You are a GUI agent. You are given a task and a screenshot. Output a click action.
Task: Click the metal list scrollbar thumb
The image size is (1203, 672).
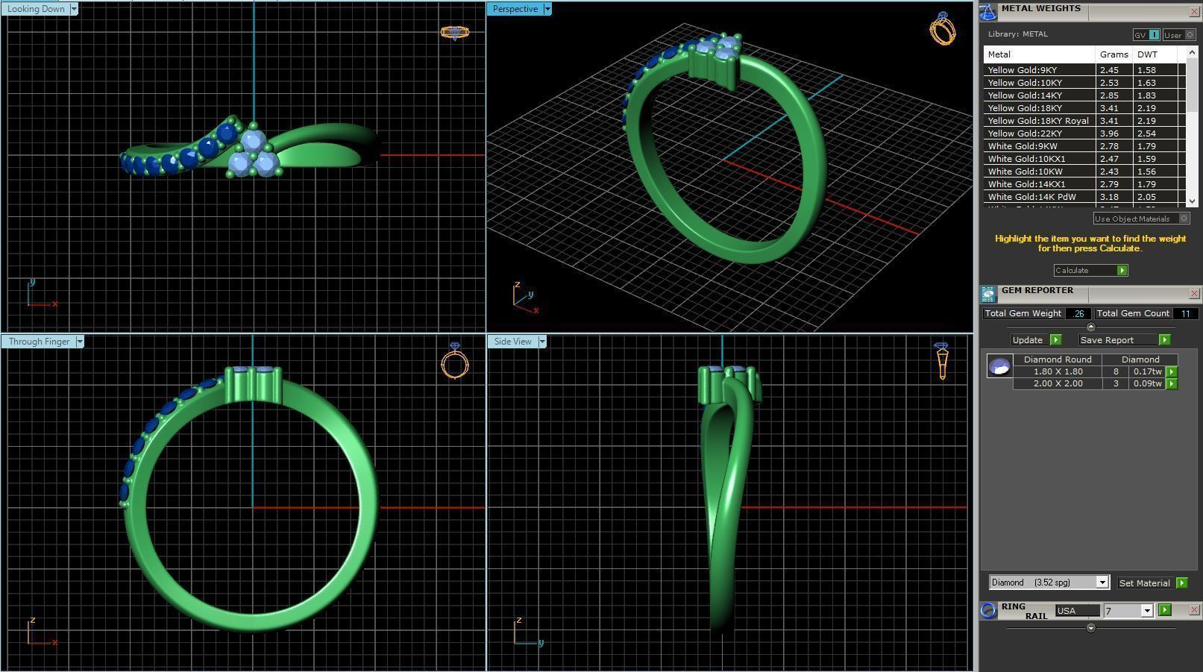[x=1192, y=85]
